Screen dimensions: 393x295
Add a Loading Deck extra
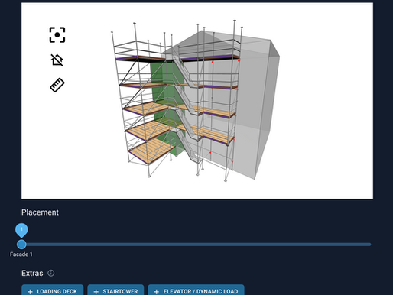(53, 290)
